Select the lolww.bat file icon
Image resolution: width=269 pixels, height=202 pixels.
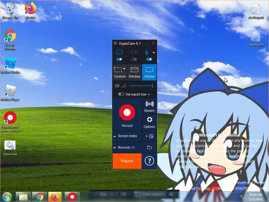10,148
